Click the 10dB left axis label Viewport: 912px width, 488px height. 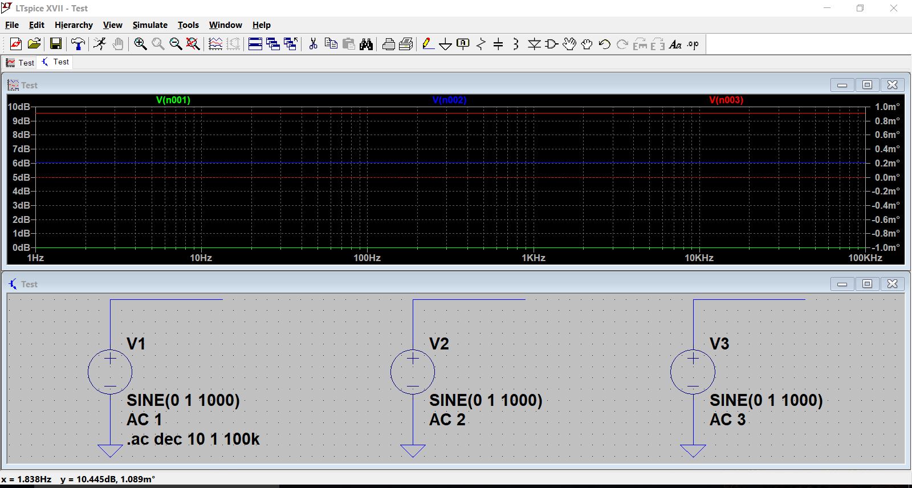tap(19, 107)
